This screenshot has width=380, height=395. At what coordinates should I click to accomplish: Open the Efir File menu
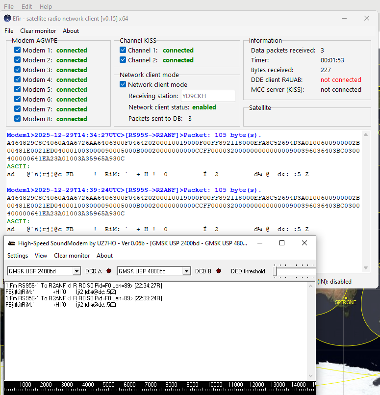9,31
